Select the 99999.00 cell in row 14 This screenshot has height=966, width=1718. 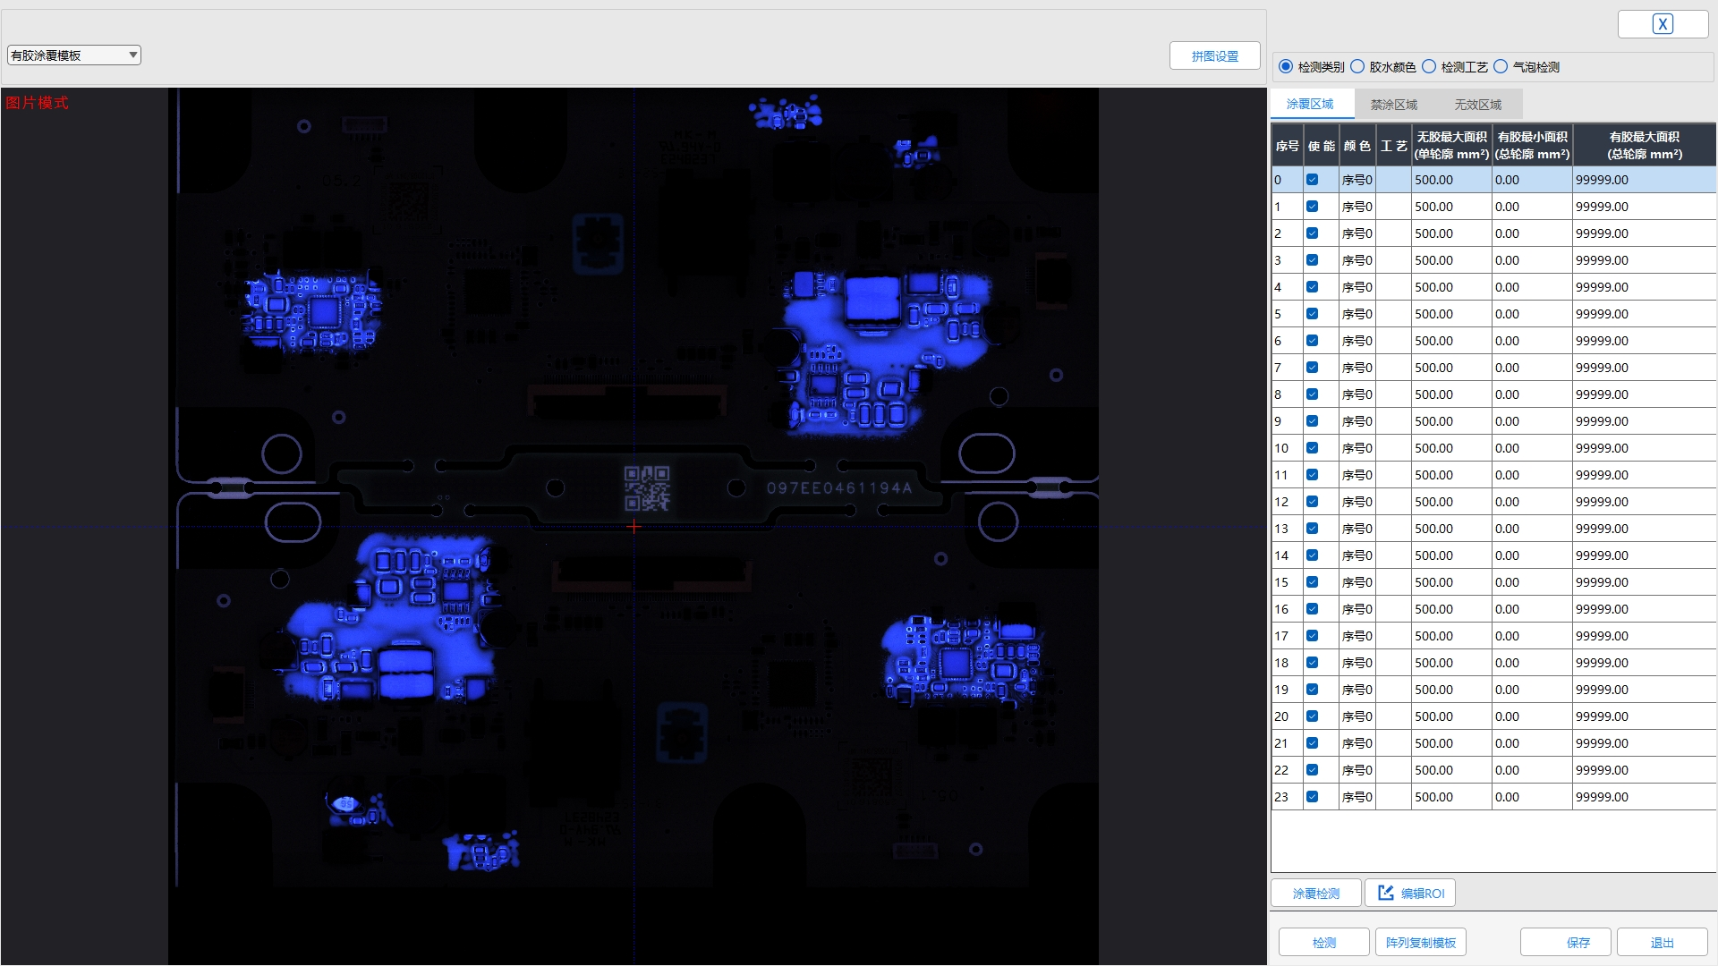click(x=1645, y=555)
